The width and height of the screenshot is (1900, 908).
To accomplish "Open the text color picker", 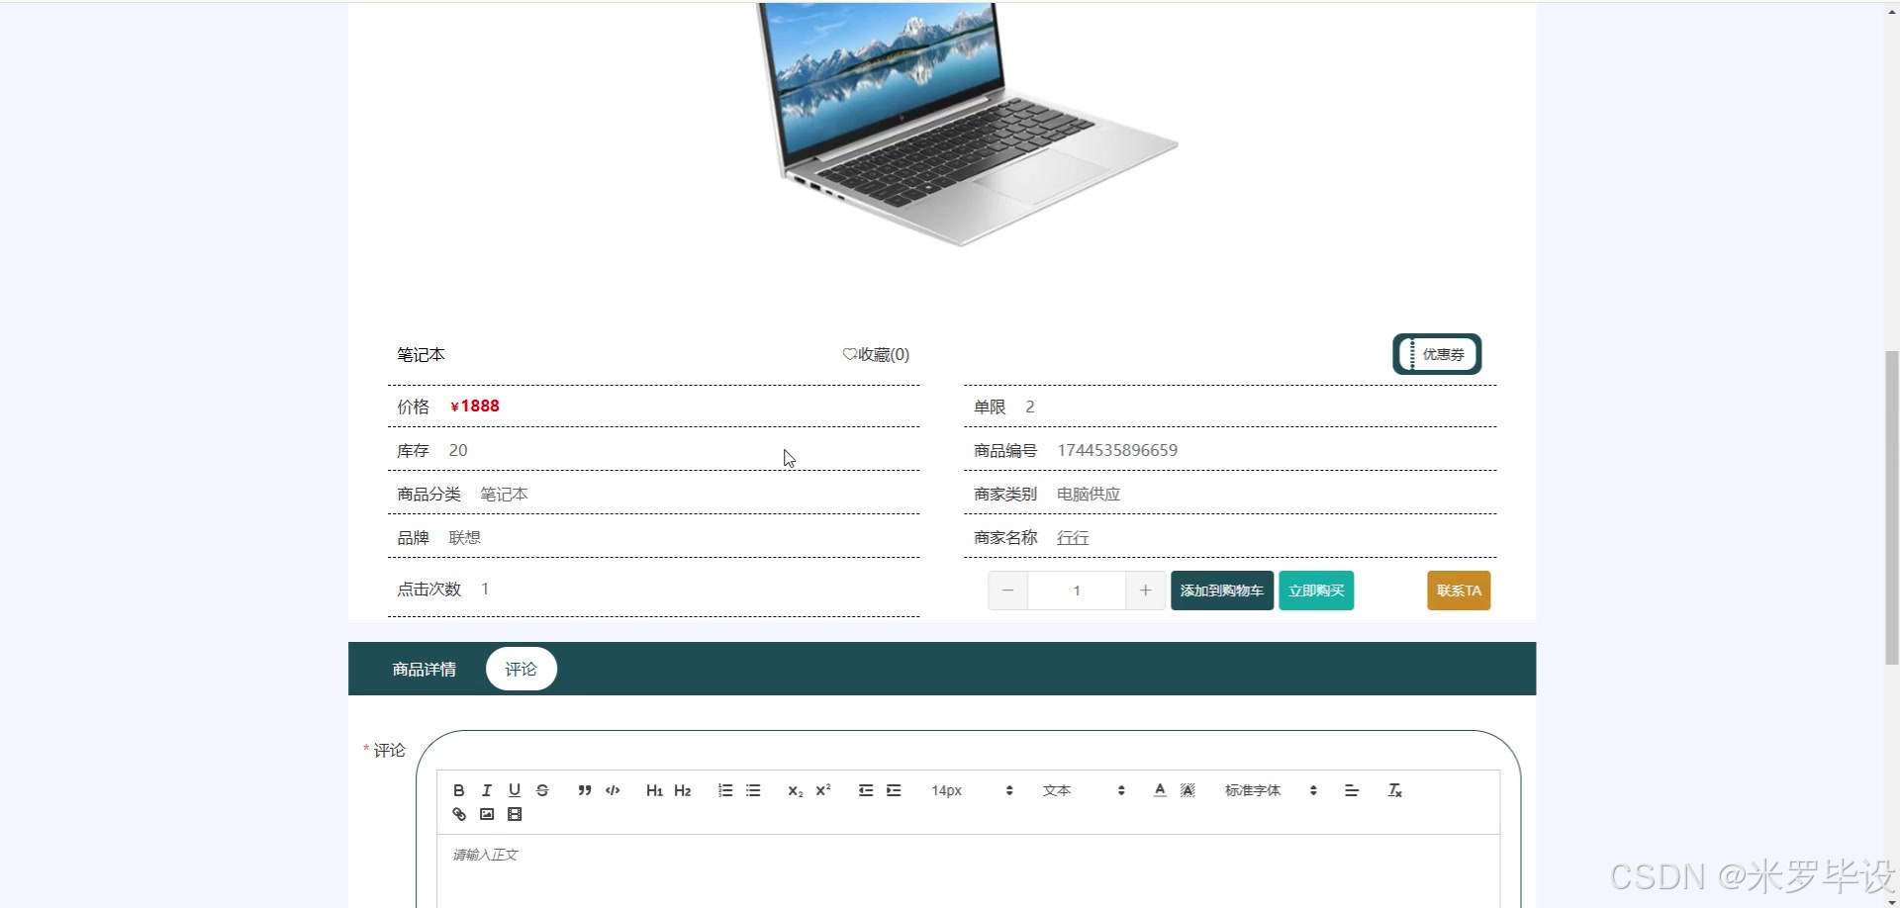I will [1160, 790].
